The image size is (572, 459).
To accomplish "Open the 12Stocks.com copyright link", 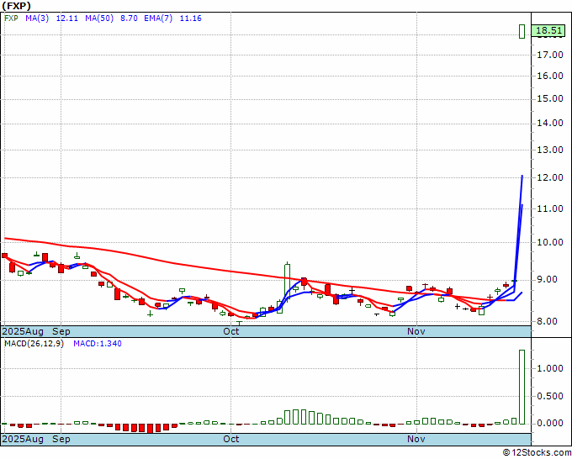I will 537,453.
